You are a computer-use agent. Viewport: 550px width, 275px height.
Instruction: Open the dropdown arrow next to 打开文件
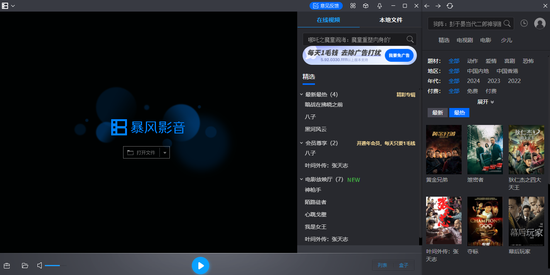(x=164, y=152)
